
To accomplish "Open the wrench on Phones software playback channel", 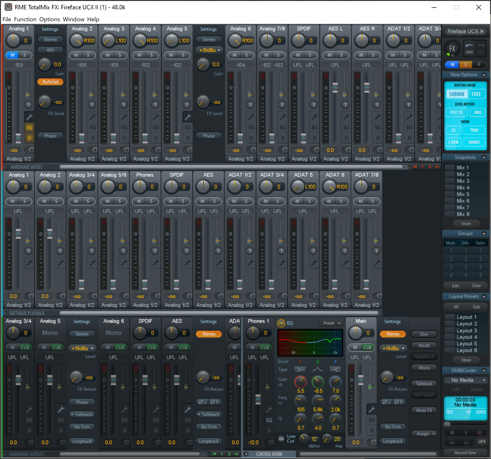I will click(156, 263).
